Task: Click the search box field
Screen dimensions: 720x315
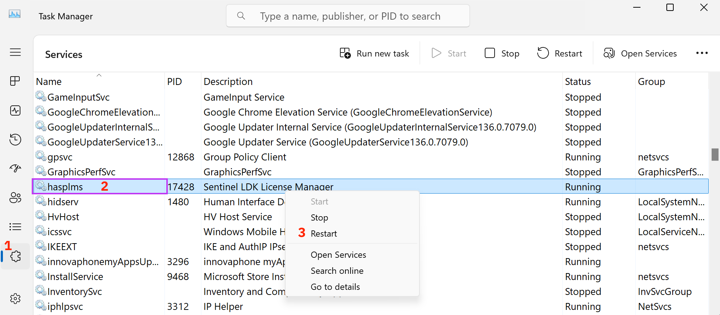Action: point(348,16)
